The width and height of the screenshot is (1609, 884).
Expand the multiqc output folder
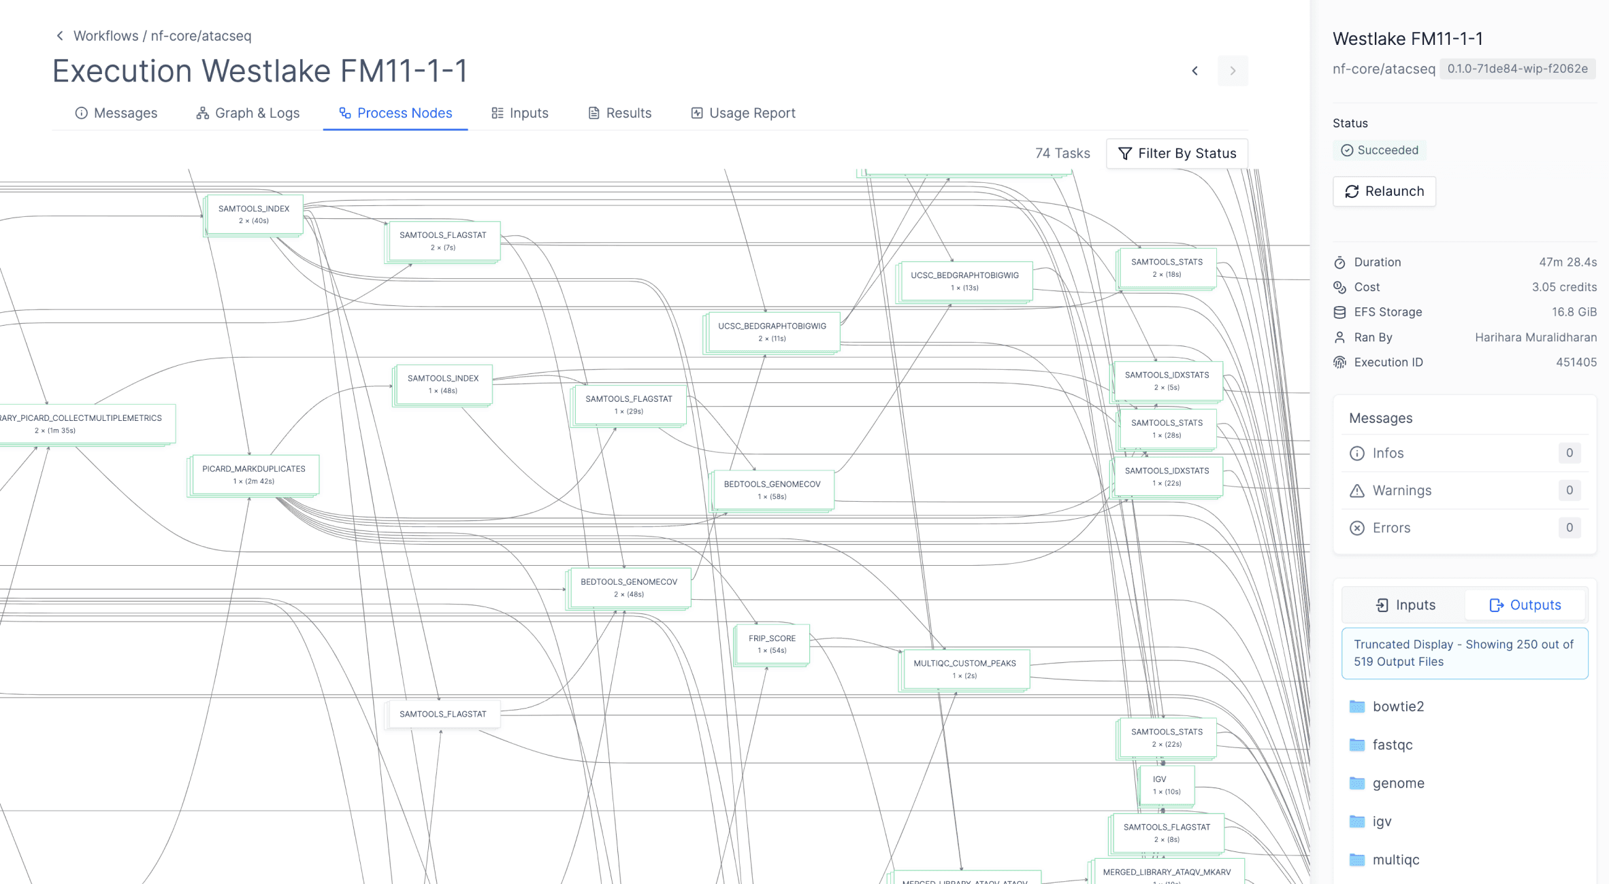1395,860
